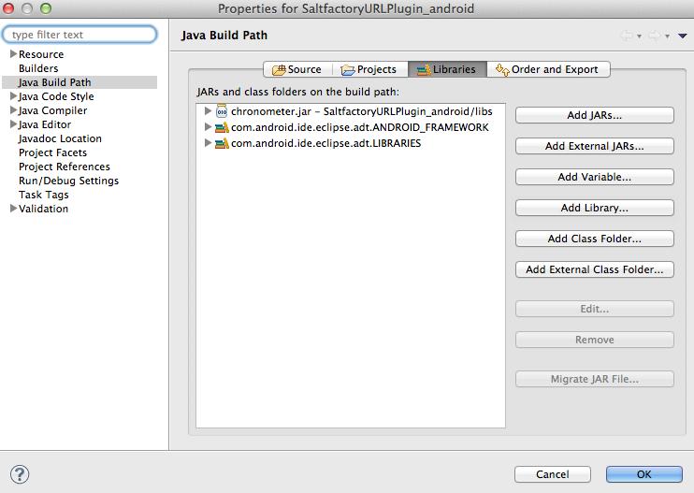
Task: Select Project Facets in the sidebar
Action: [52, 152]
